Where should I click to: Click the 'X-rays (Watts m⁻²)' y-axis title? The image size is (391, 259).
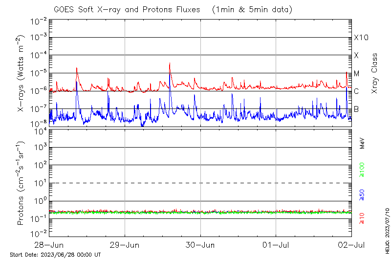tap(21, 73)
